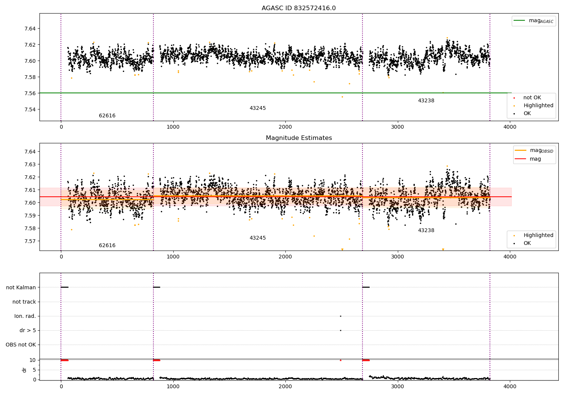Click the 'not track' axis label
This screenshot has width=564, height=395.
[24, 302]
